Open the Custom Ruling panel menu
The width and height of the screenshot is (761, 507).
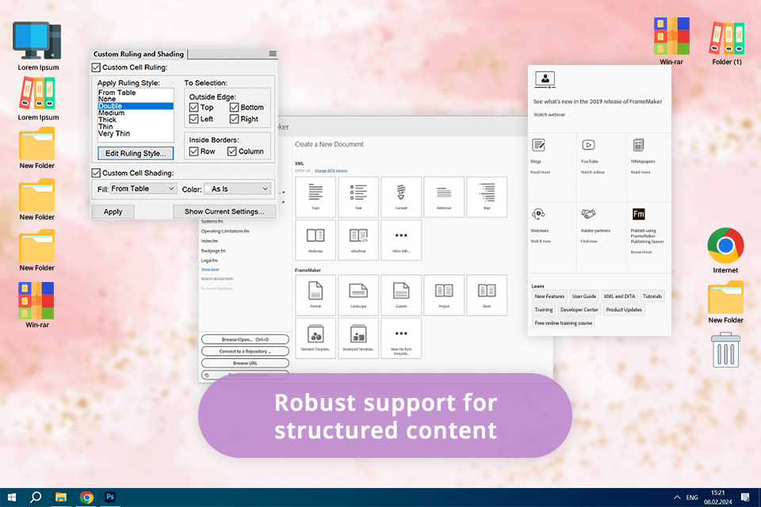click(272, 54)
